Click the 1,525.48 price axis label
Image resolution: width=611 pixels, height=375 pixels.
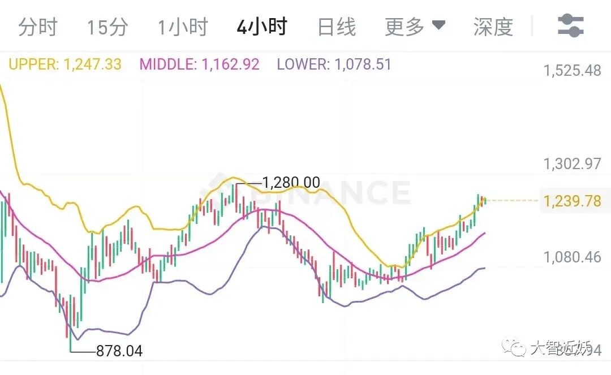coord(572,71)
